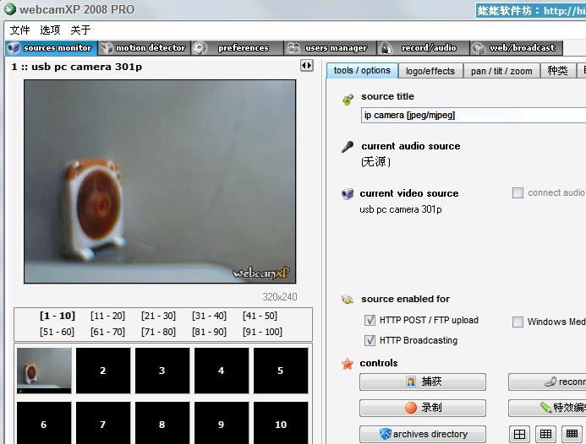The height and width of the screenshot is (444, 586).
Task: Select the 种类 sub-tab
Action: point(557,71)
